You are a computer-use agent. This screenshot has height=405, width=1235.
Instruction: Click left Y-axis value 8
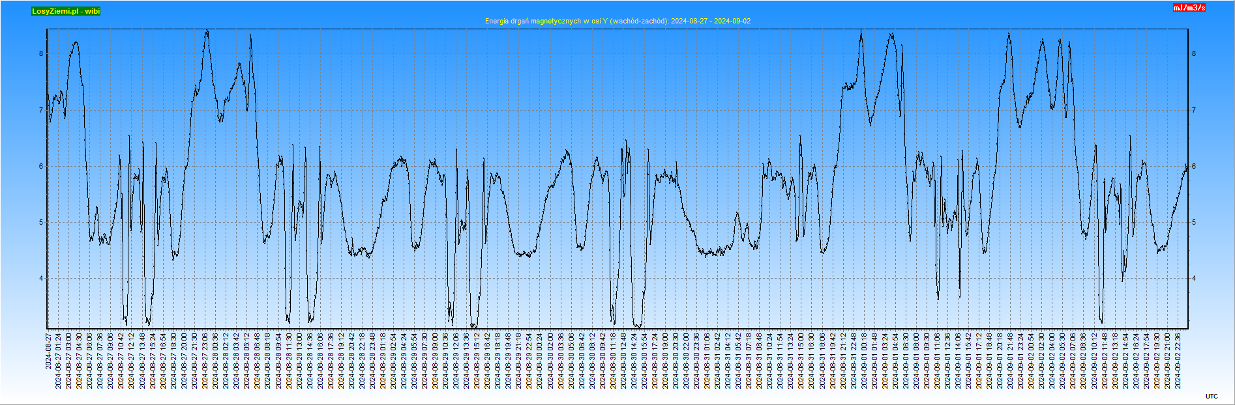click(x=41, y=53)
